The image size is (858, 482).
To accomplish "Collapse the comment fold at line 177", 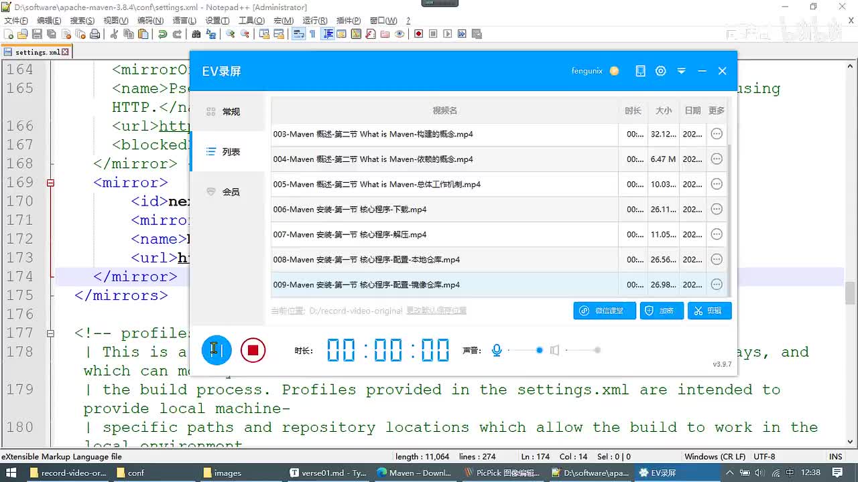I will click(50, 333).
